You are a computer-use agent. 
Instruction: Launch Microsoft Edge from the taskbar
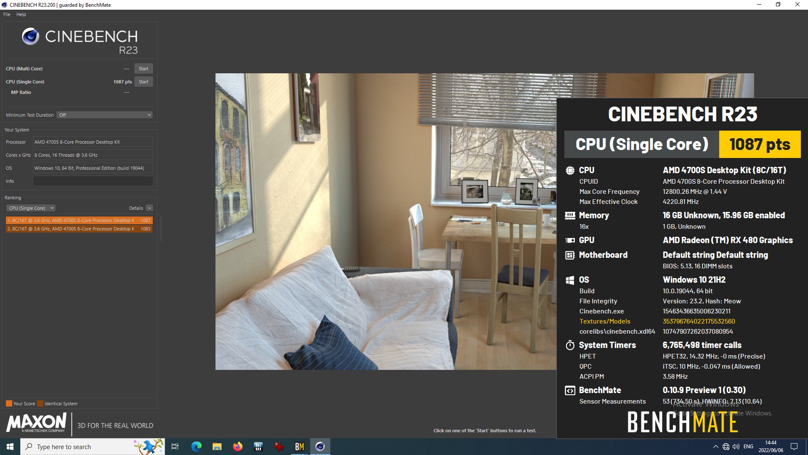point(196,447)
